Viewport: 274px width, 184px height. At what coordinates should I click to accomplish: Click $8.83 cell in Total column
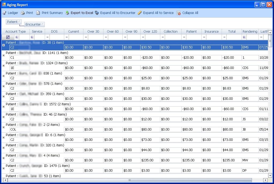(x=232, y=88)
